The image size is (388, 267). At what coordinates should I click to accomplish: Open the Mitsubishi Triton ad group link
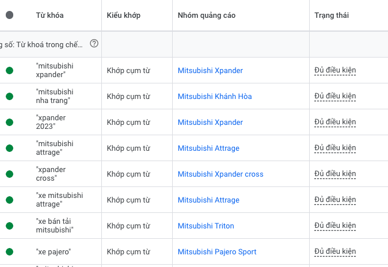pyautogui.click(x=206, y=226)
